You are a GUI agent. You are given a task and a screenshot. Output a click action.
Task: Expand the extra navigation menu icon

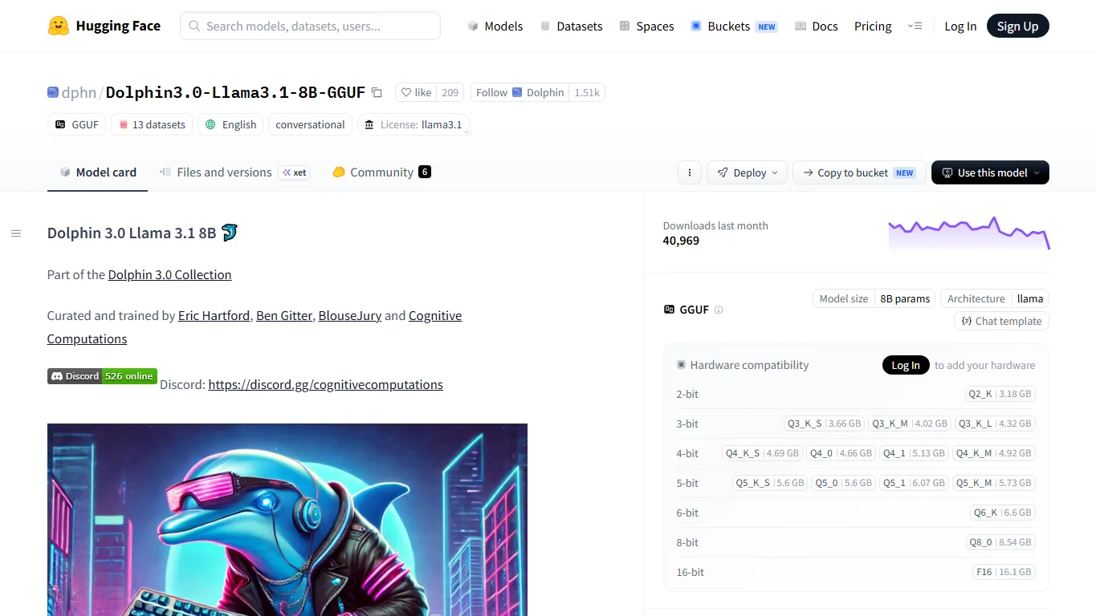coord(915,26)
